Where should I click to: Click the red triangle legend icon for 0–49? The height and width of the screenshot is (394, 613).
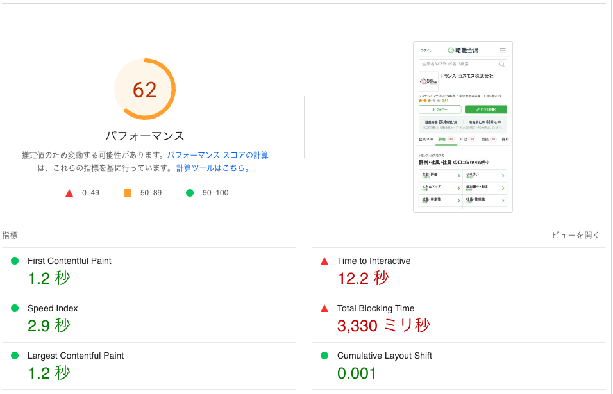click(69, 193)
